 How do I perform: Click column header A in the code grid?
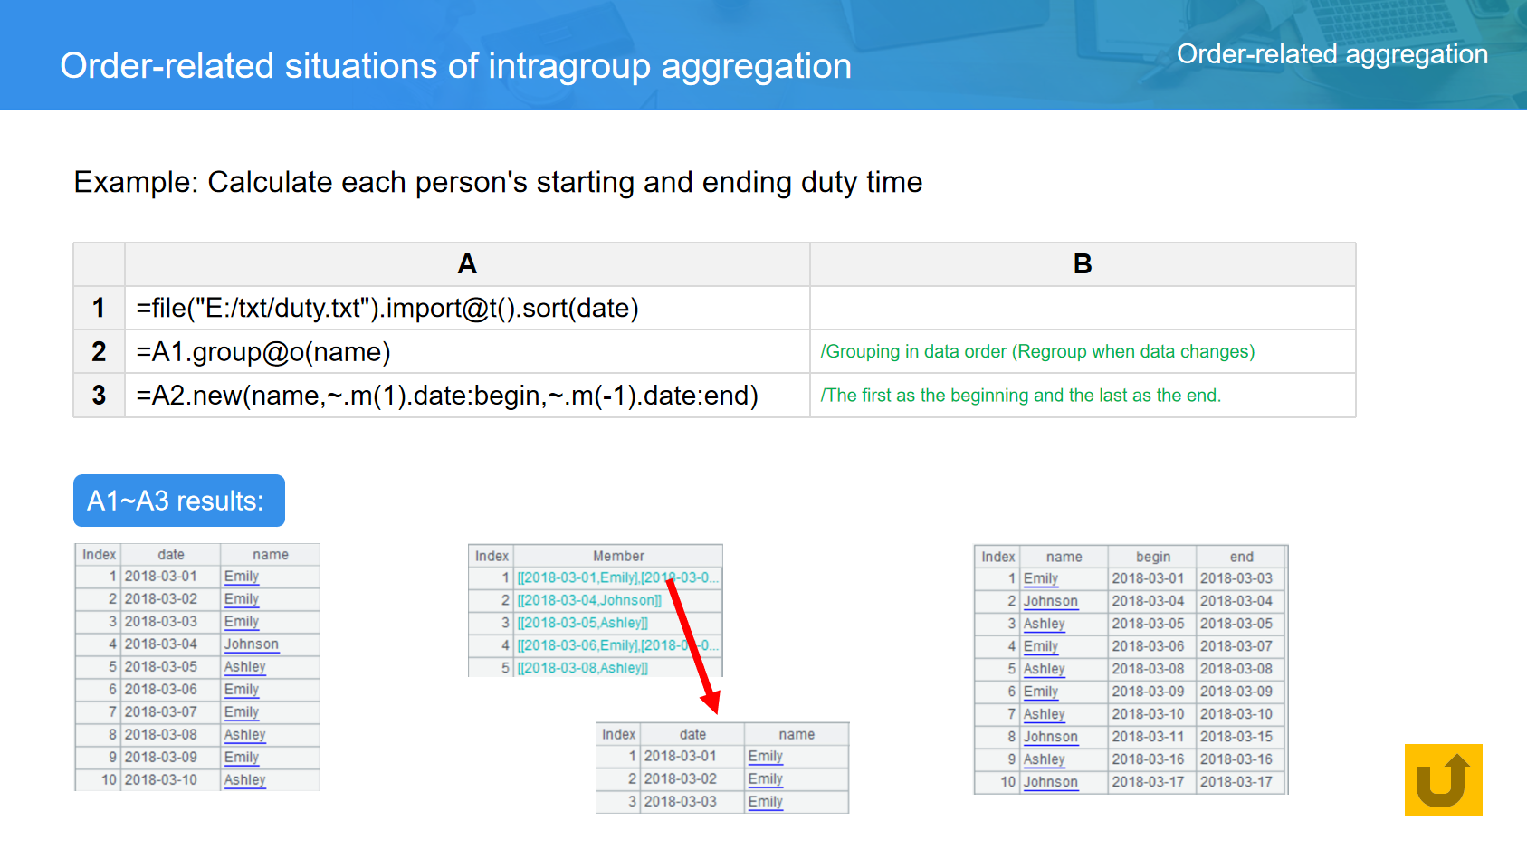tap(466, 264)
